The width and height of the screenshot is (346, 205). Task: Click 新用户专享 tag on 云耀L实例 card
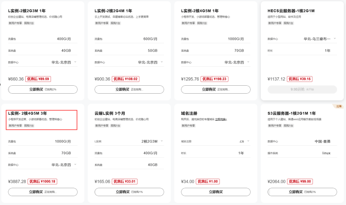102,125
